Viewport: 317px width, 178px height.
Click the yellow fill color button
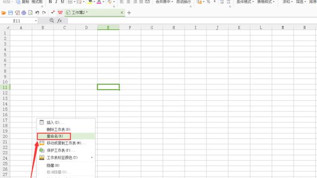coord(90,2)
